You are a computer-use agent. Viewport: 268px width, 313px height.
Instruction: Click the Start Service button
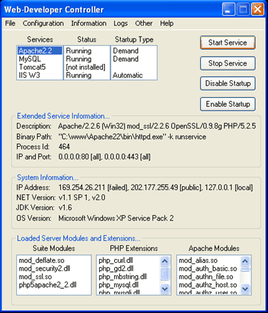tap(228, 42)
